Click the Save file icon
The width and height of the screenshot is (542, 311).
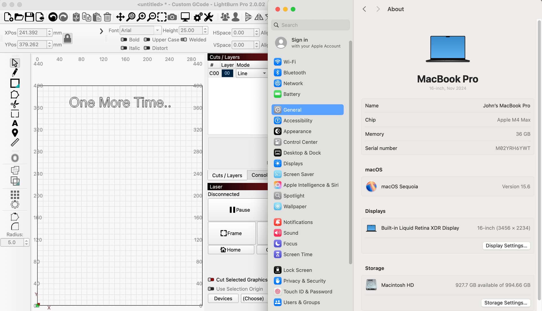pos(29,17)
